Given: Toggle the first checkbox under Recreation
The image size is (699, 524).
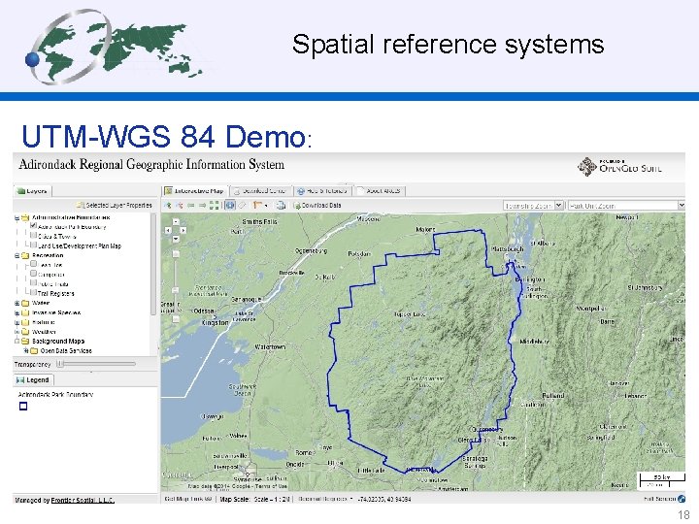Looking at the screenshot, I should 33,264.
